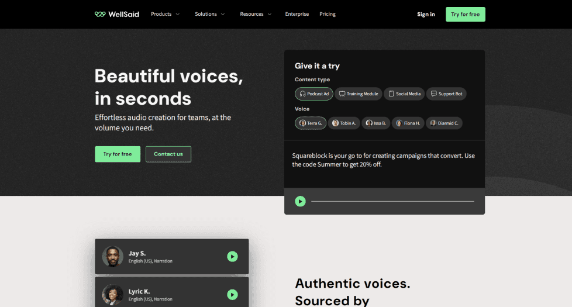Click the Contact us button

click(x=168, y=154)
